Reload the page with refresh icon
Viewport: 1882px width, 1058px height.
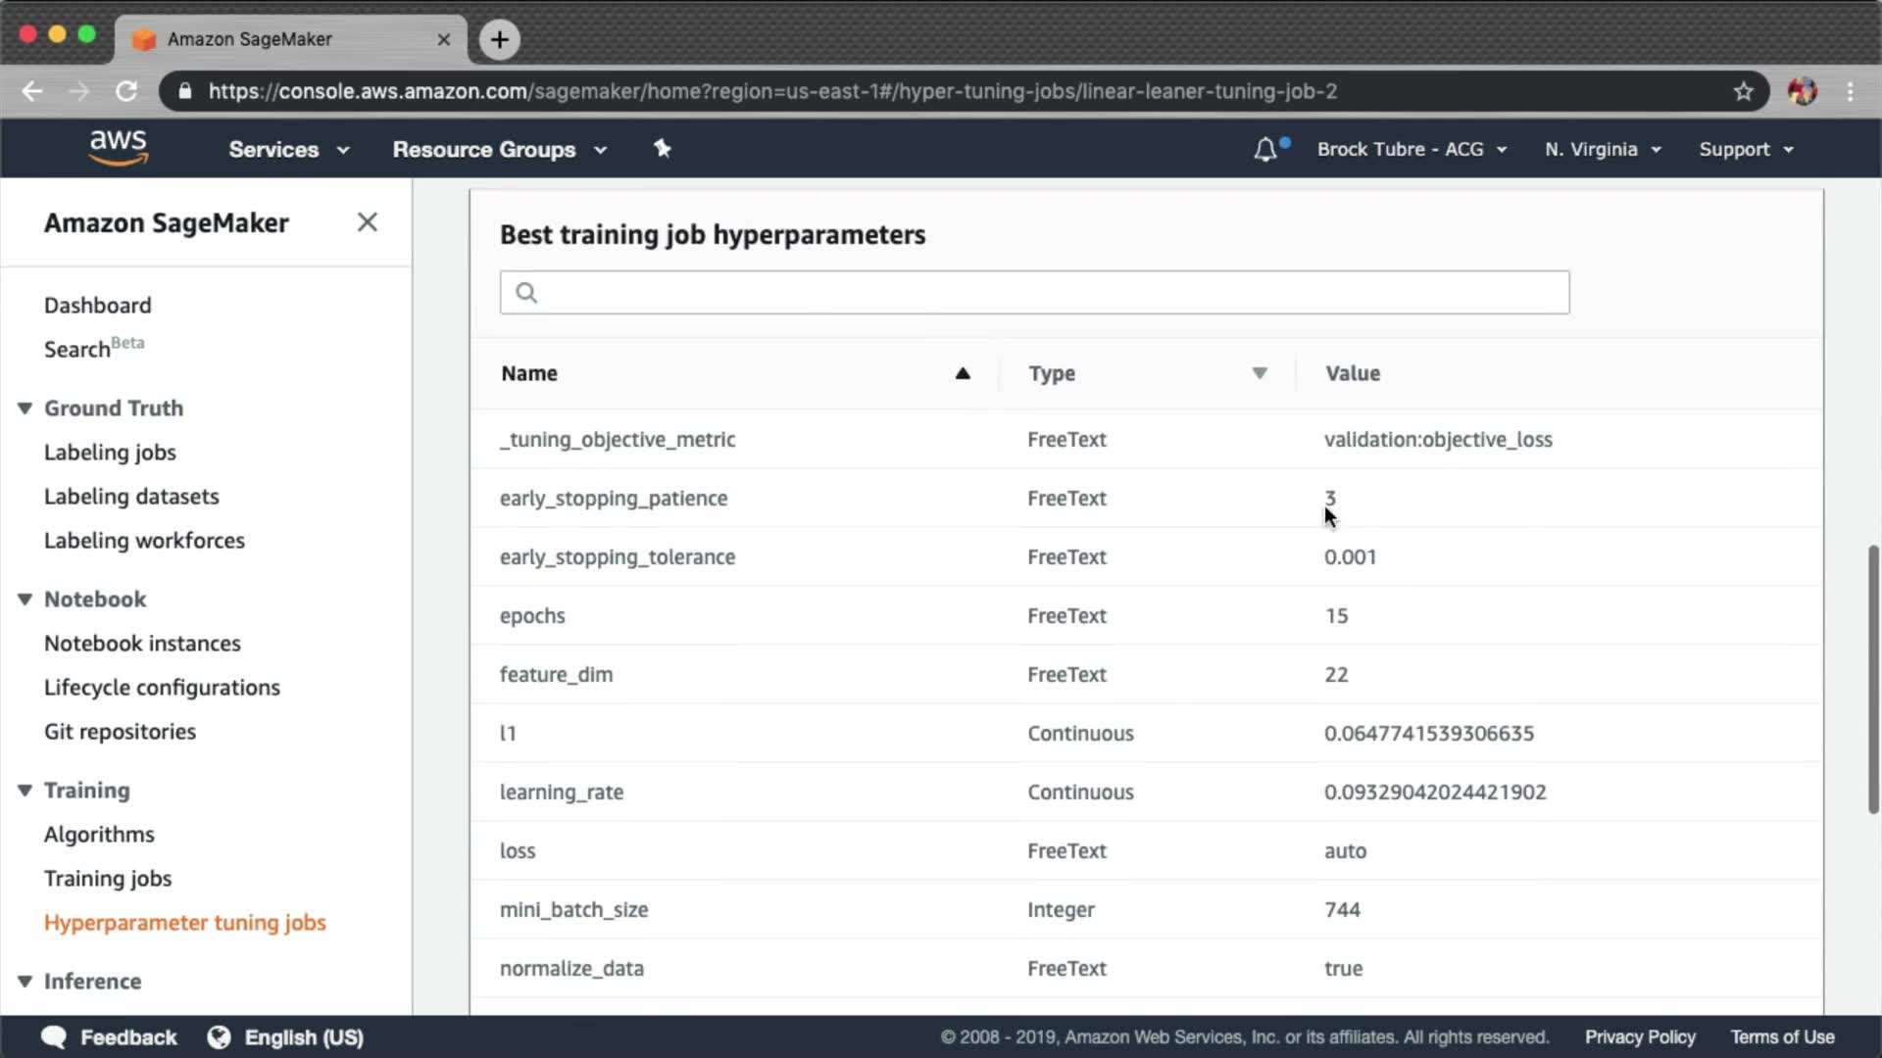(x=126, y=91)
